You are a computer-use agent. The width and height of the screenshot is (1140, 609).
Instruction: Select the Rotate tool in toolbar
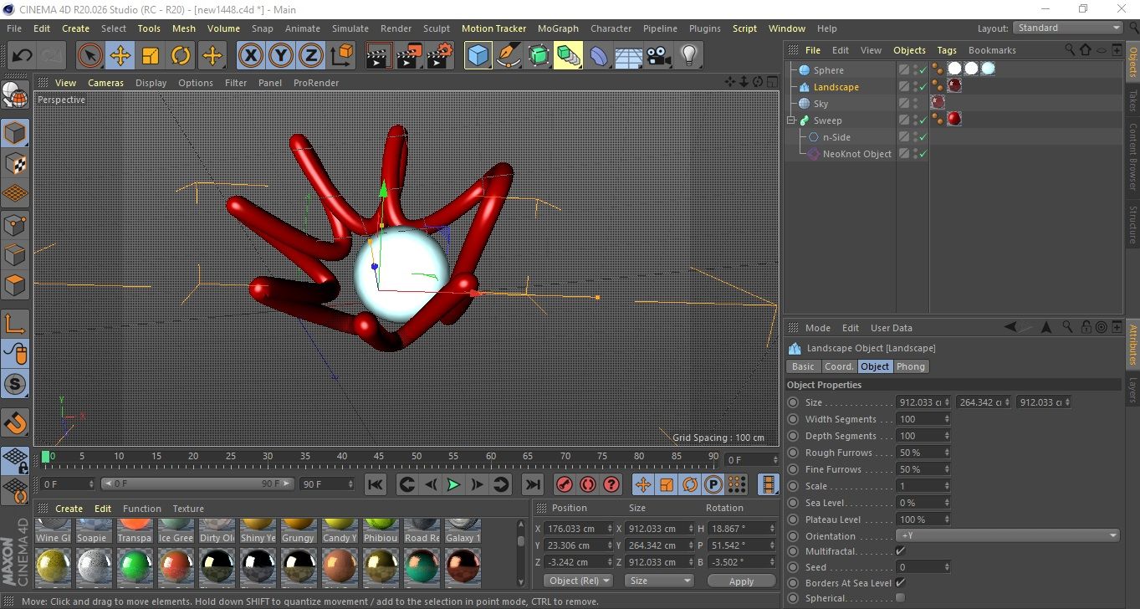(181, 56)
